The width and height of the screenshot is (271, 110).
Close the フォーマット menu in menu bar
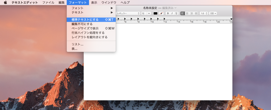pos(78,3)
